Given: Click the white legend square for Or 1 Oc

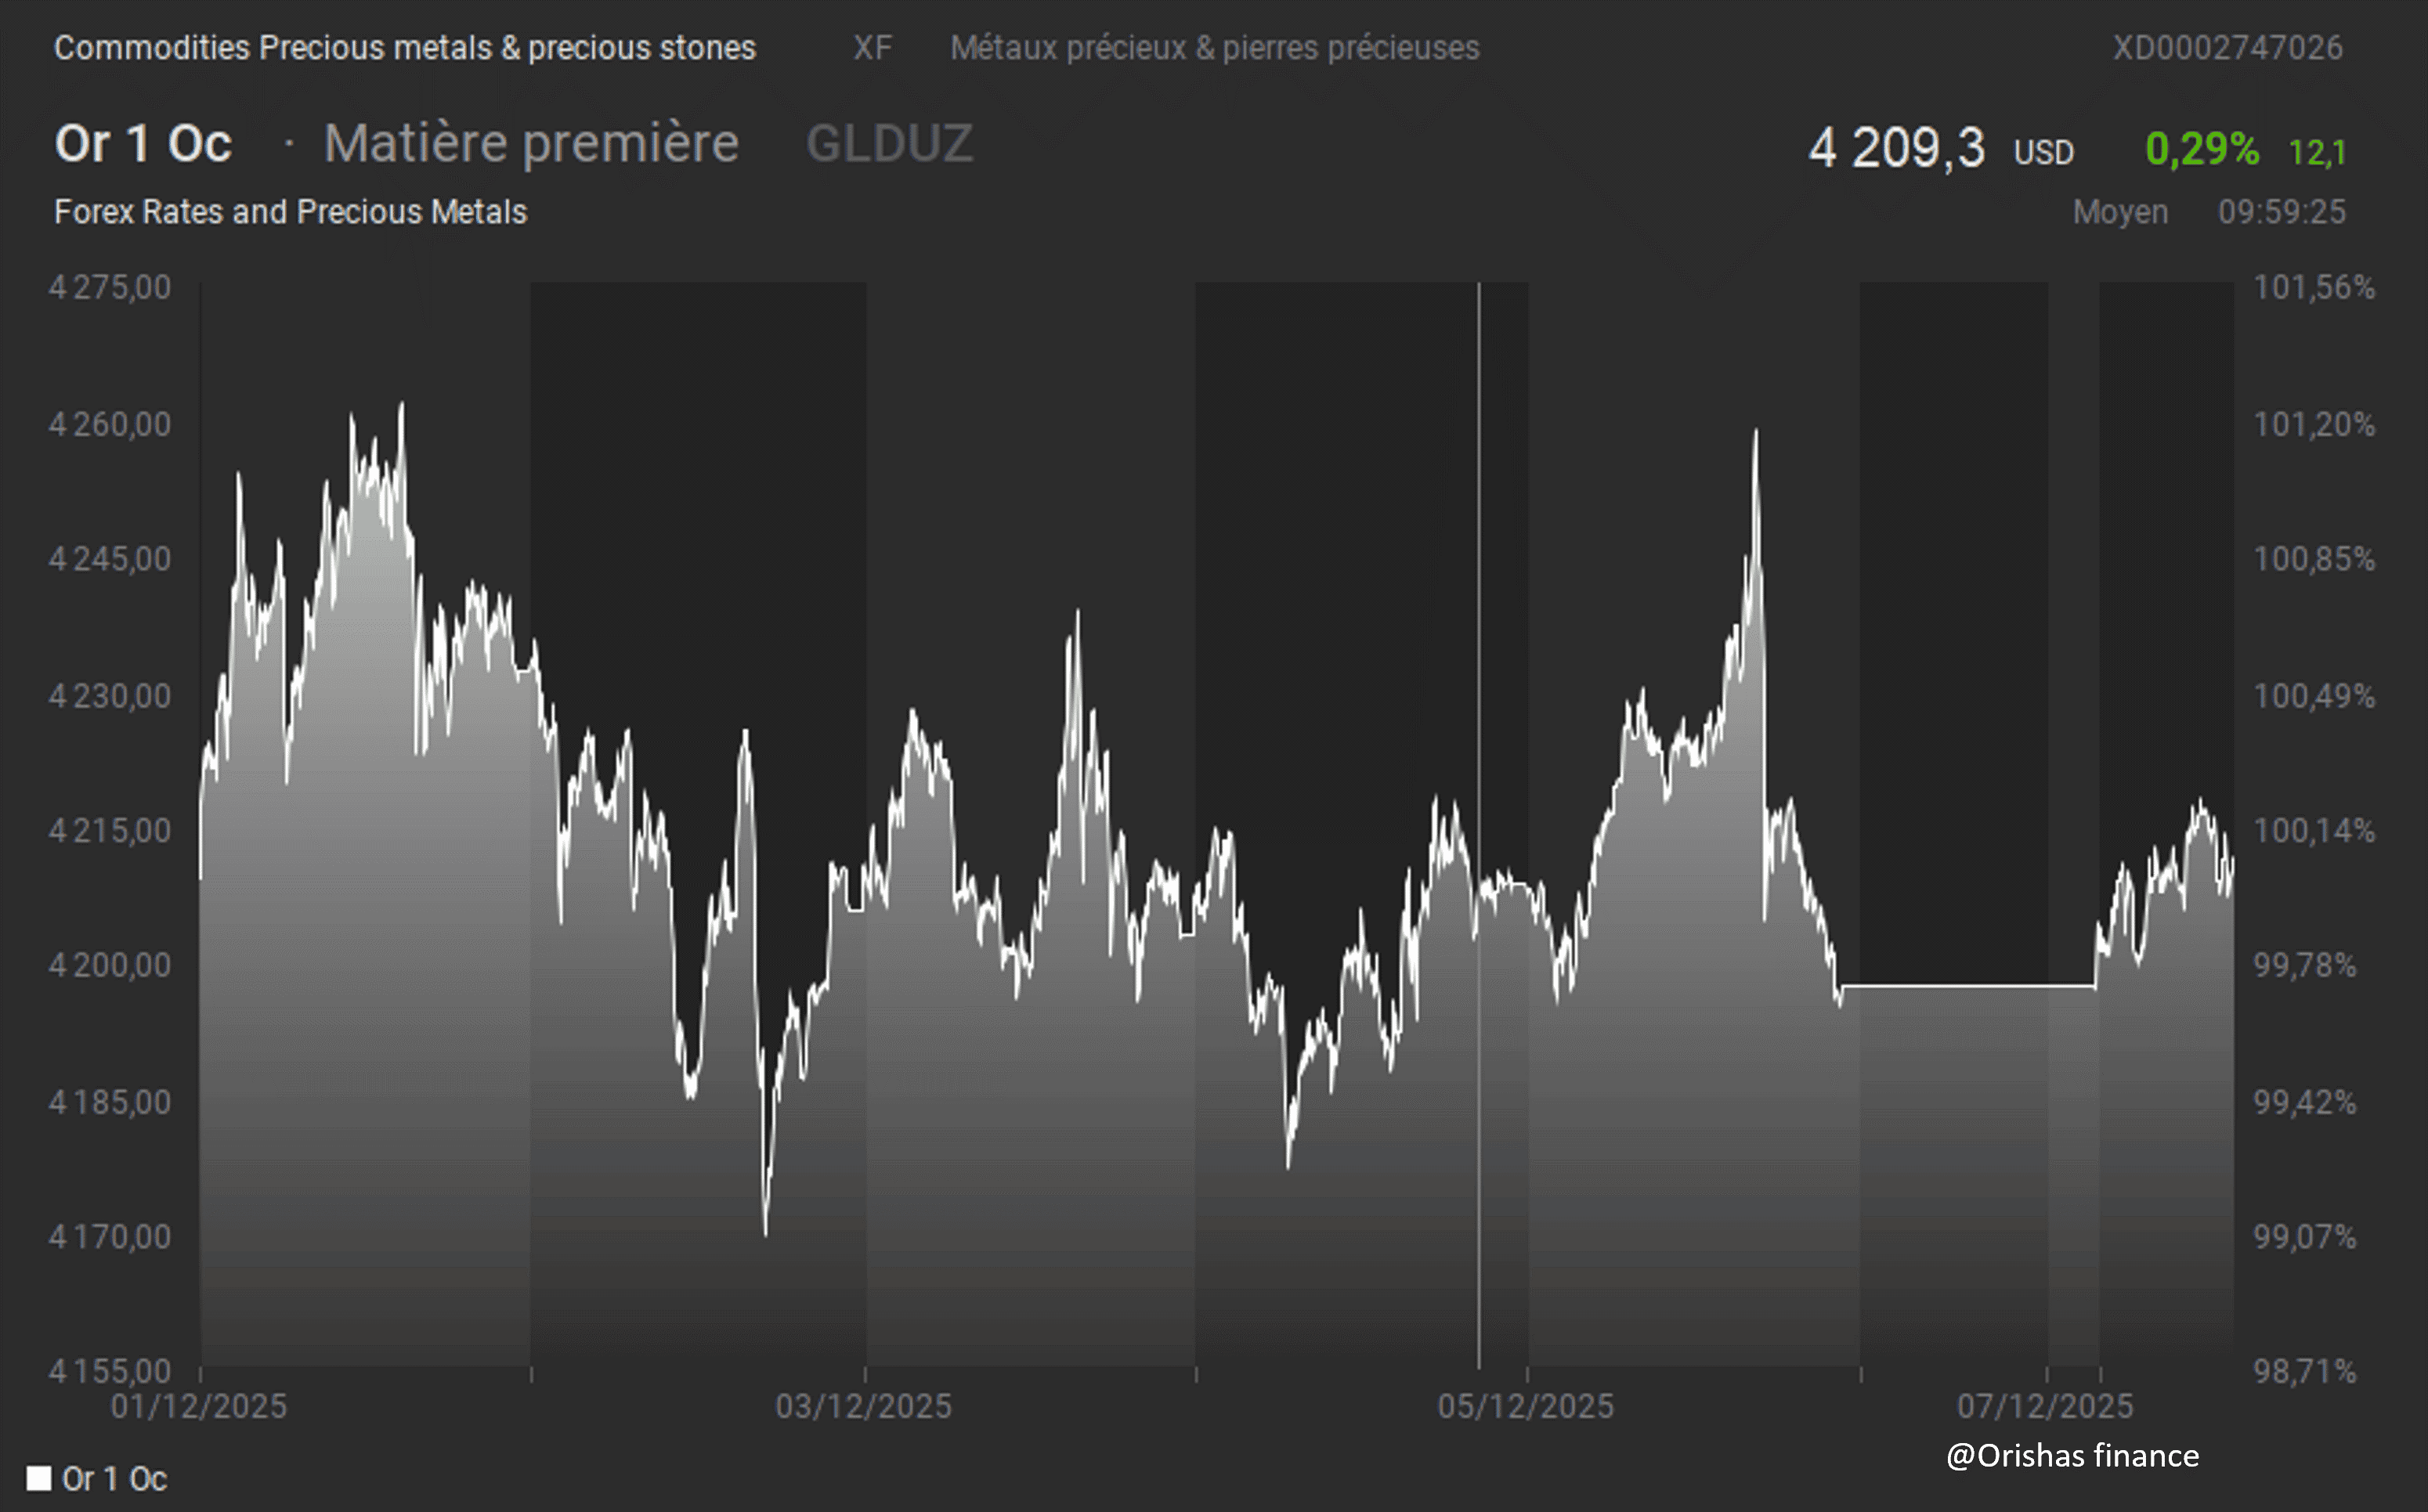Looking at the screenshot, I should coord(39,1478).
